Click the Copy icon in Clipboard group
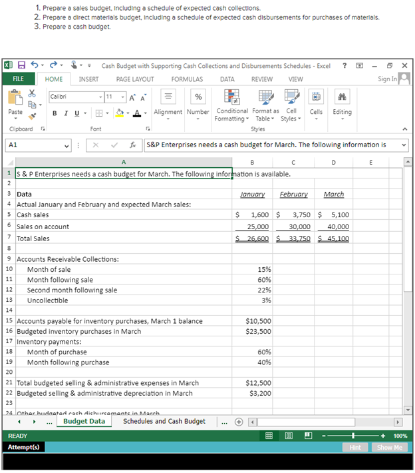Viewport: 415px width, 473px height. point(32,105)
